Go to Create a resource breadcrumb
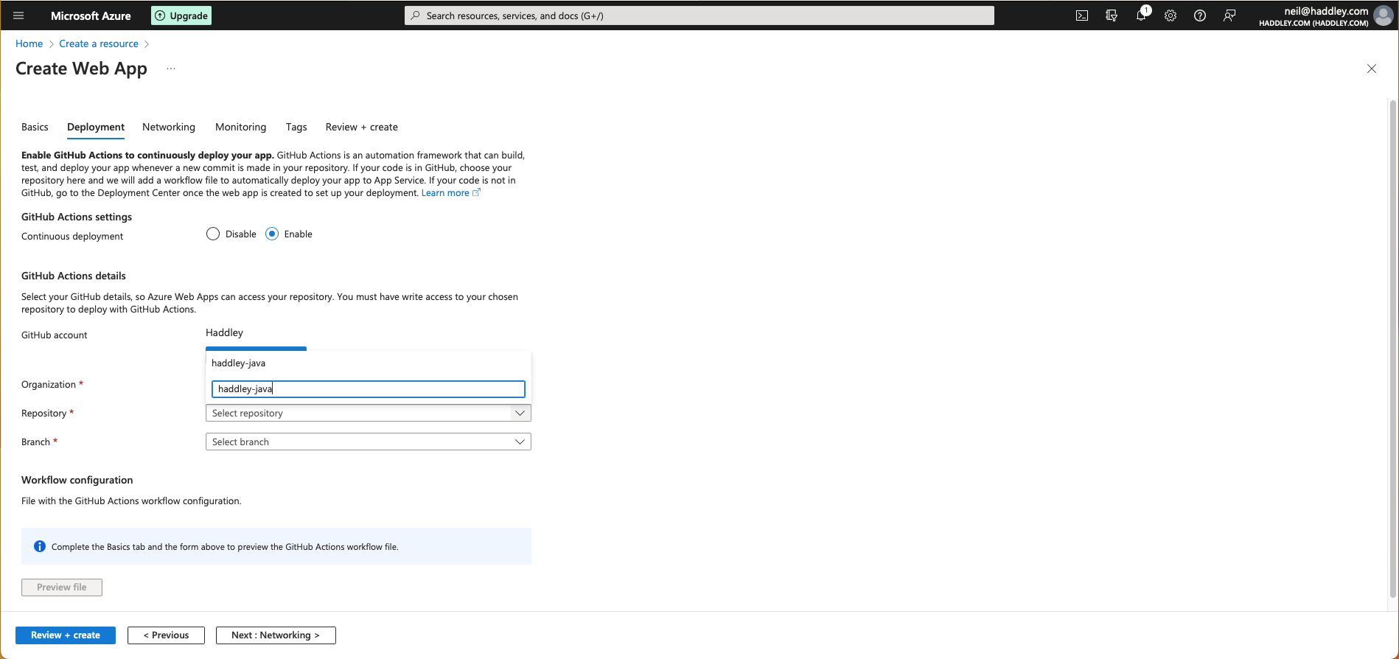This screenshot has width=1399, height=659. pyautogui.click(x=99, y=43)
